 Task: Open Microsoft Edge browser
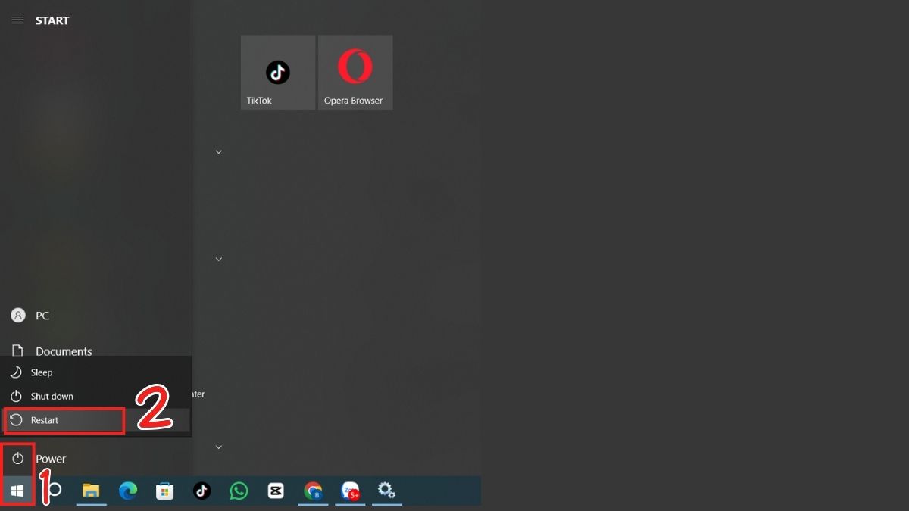point(129,491)
